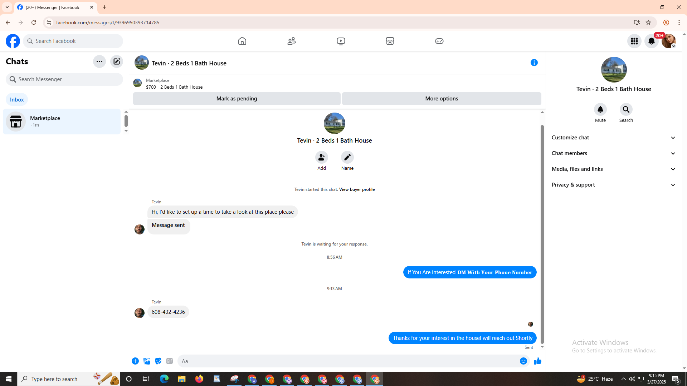Image resolution: width=687 pixels, height=386 pixels.
Task: Open the Marketplace icon in top navigation
Action: pyautogui.click(x=390, y=41)
